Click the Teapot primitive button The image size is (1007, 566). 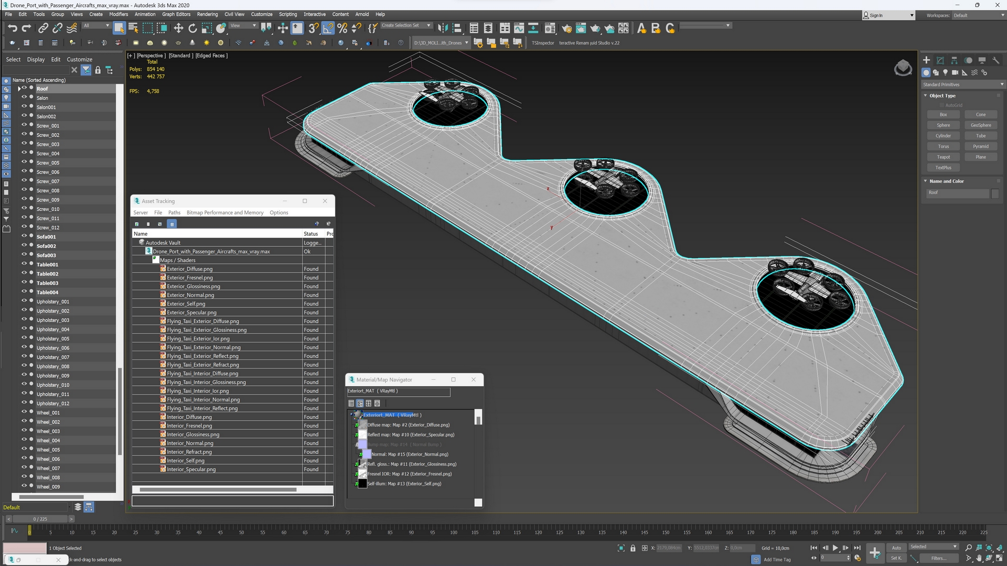pyautogui.click(x=943, y=157)
